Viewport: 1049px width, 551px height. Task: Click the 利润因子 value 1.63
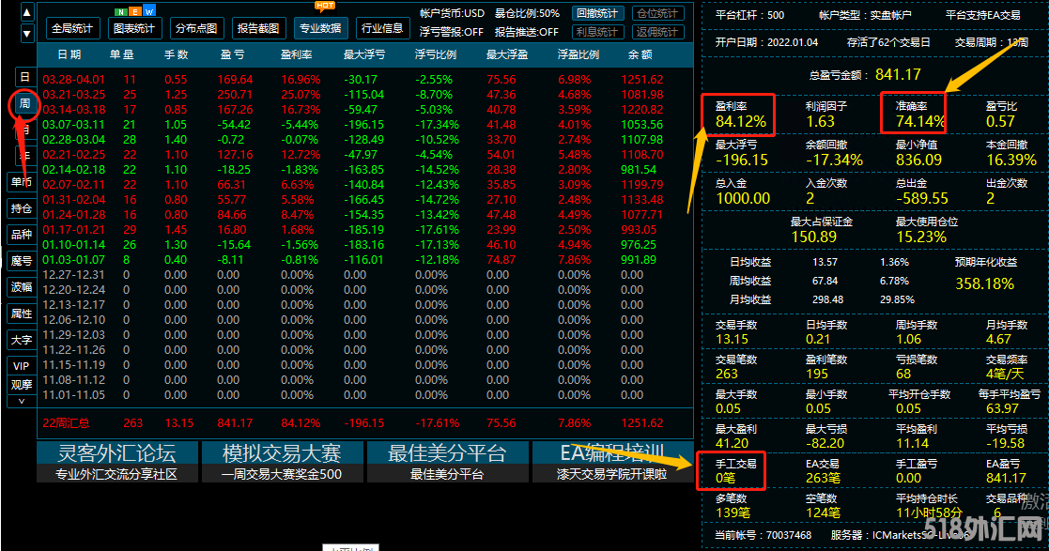pos(820,122)
